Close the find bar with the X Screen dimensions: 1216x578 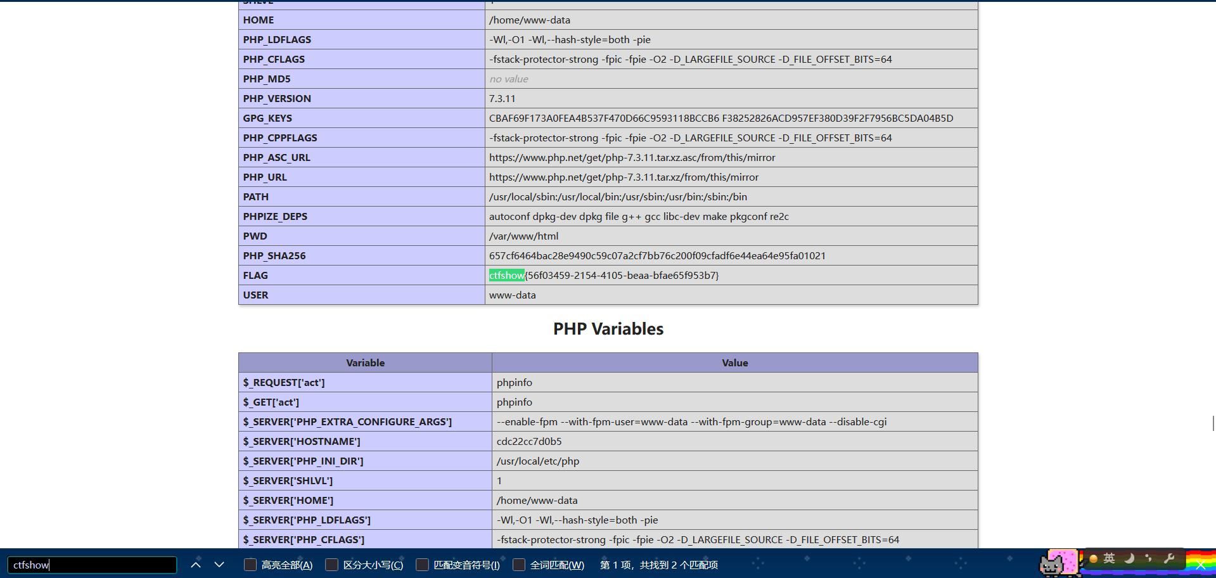pos(1200,565)
